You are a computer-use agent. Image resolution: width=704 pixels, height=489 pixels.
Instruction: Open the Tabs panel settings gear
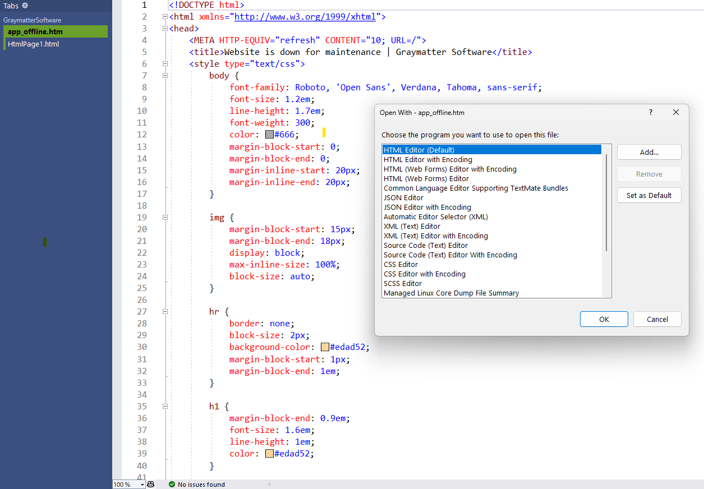pos(26,6)
